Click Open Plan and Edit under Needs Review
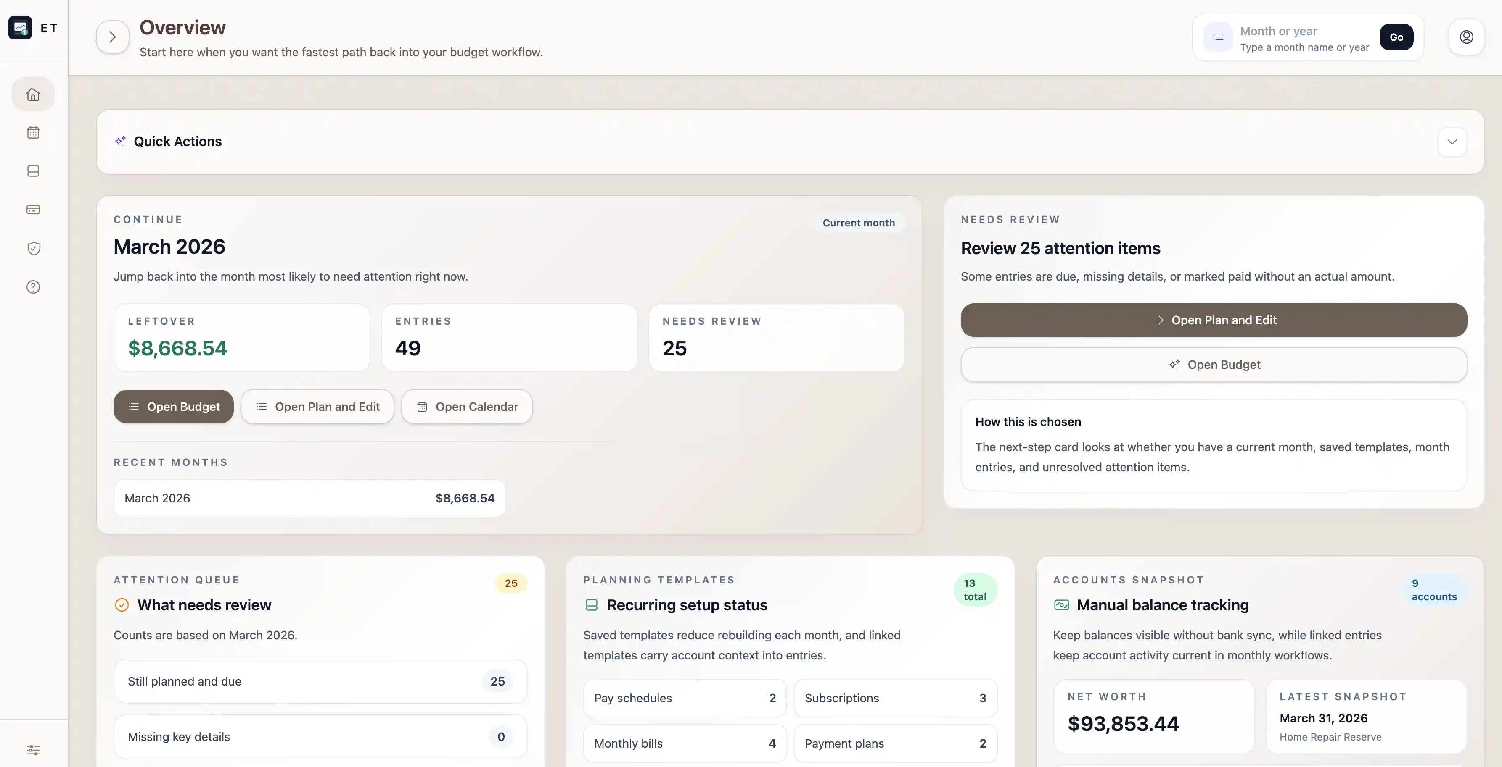 pos(1214,320)
